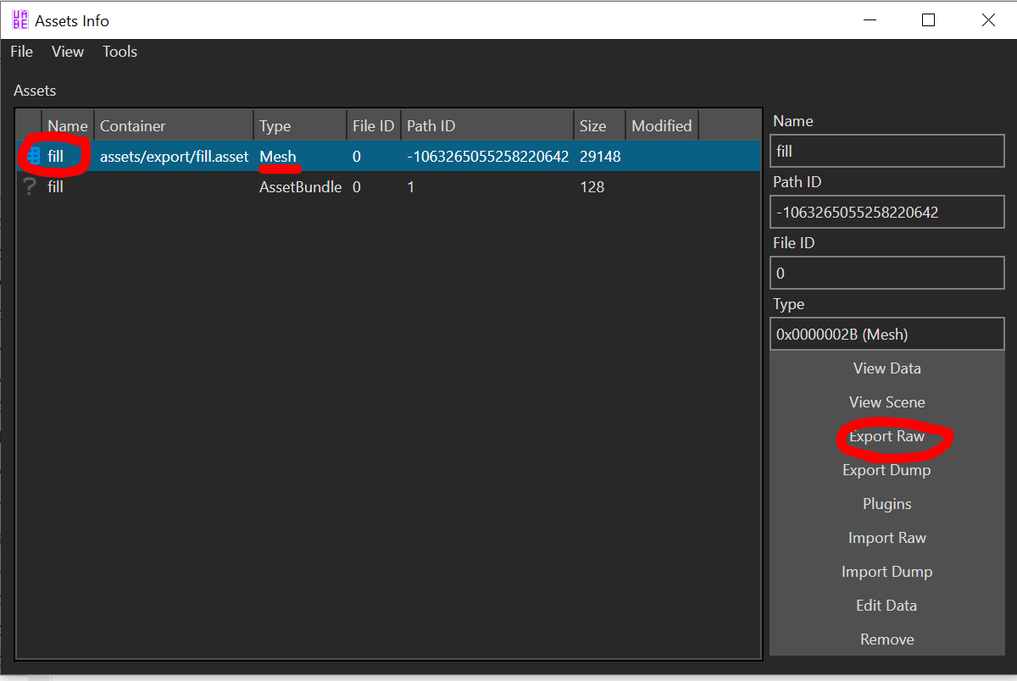
Task: Select the assets/export/fill.asset container cell
Action: tap(175, 157)
